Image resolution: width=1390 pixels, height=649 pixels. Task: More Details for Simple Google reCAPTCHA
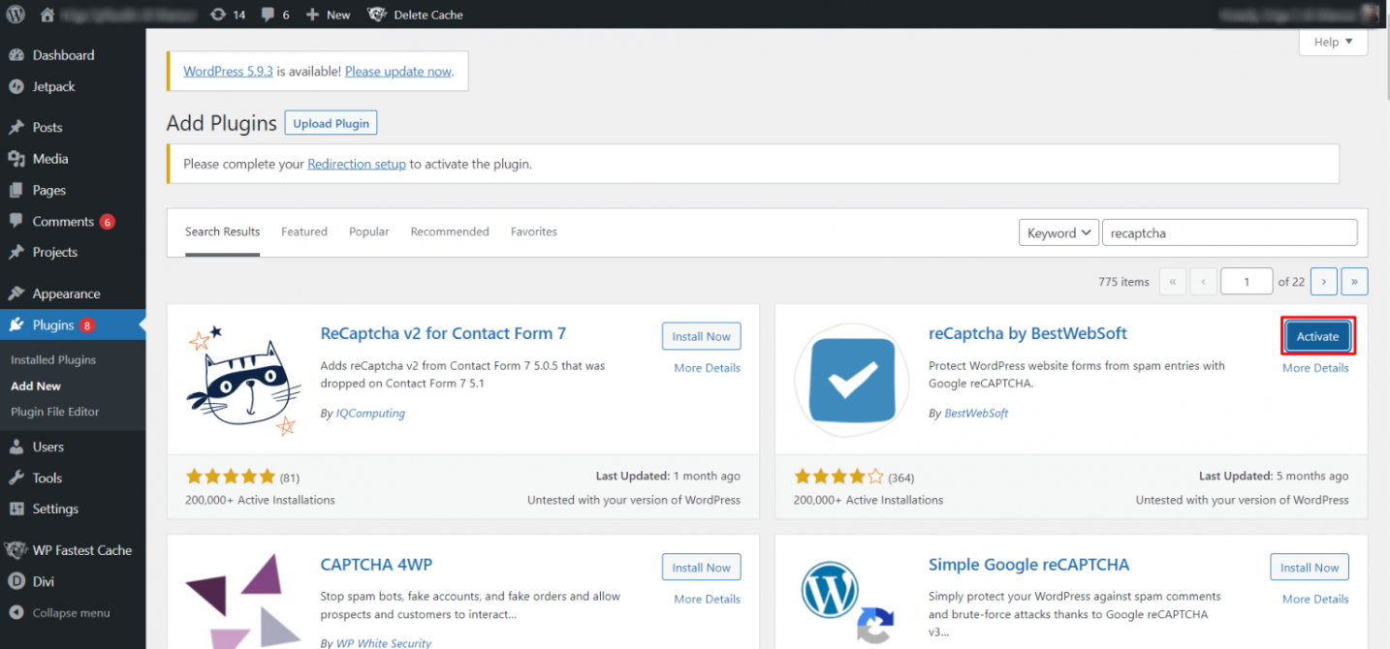(1315, 599)
